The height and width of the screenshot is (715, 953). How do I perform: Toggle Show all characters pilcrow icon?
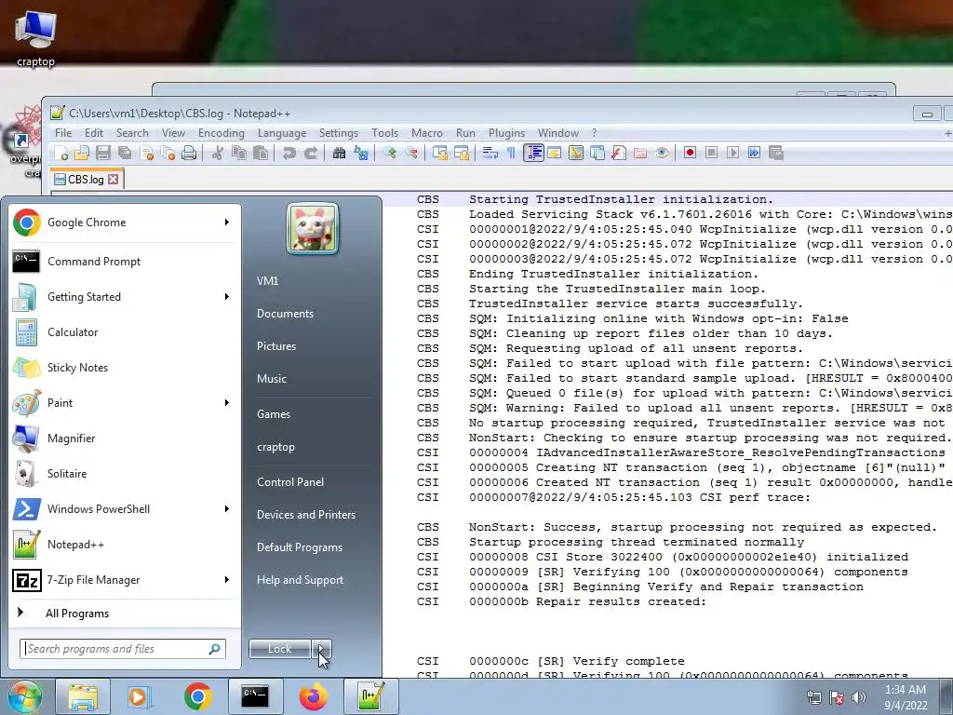tap(511, 154)
